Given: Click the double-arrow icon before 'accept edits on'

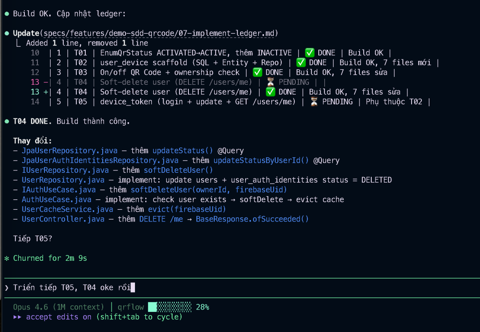Looking at the screenshot, I should (17, 317).
